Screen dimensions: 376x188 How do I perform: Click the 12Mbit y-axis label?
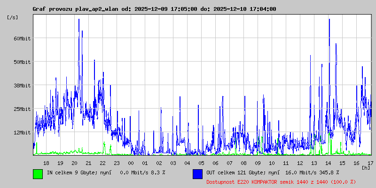coord(22,133)
